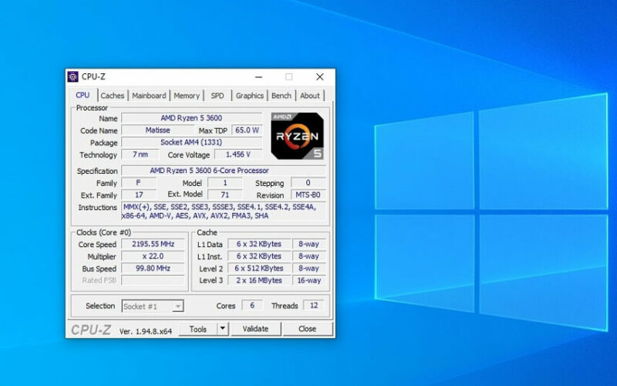
Task: Click the Validate button
Action: 256,329
